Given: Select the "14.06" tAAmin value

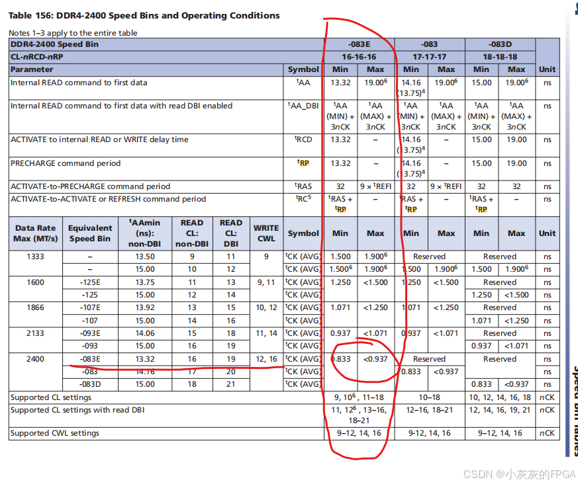Looking at the screenshot, I should (x=144, y=333).
